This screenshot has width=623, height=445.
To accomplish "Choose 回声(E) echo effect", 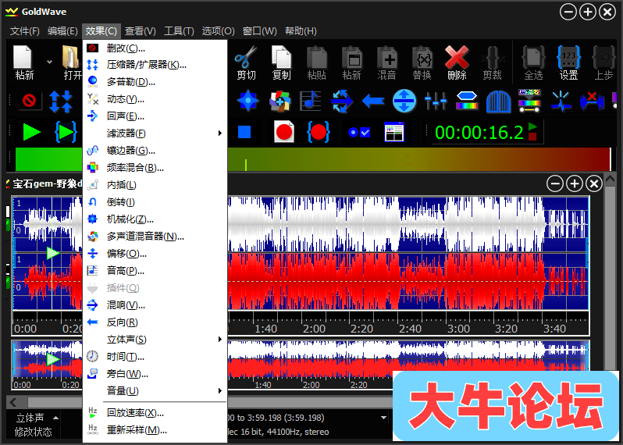I will 155,116.
